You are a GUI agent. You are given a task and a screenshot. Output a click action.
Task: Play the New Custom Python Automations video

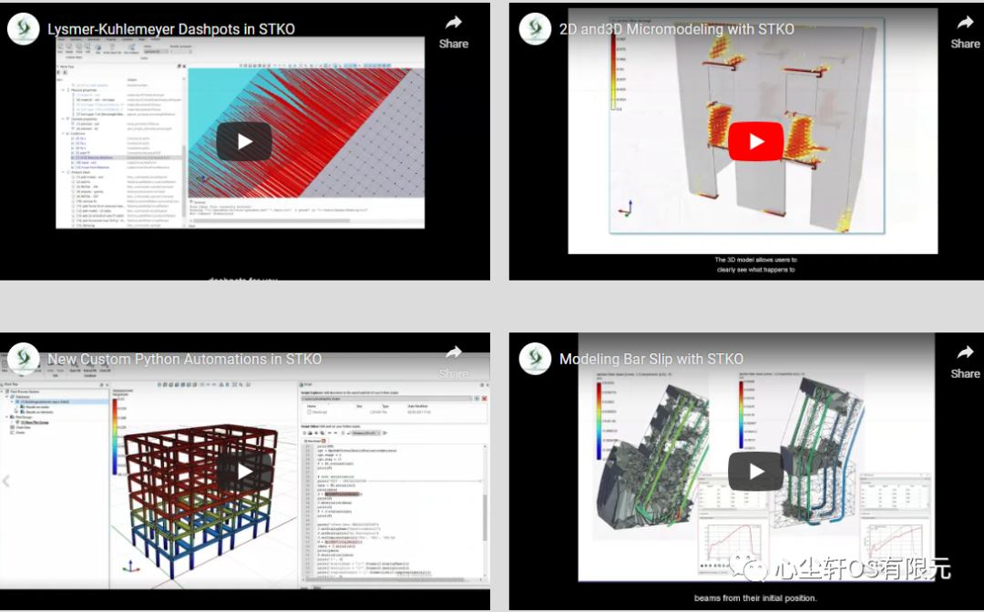point(244,472)
